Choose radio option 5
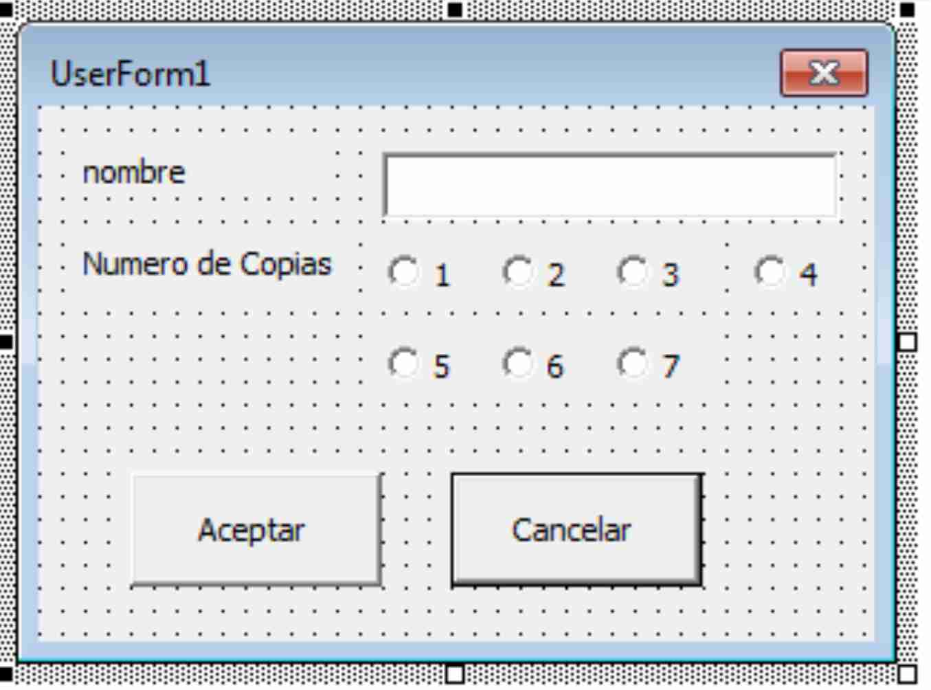 pyautogui.click(x=403, y=363)
